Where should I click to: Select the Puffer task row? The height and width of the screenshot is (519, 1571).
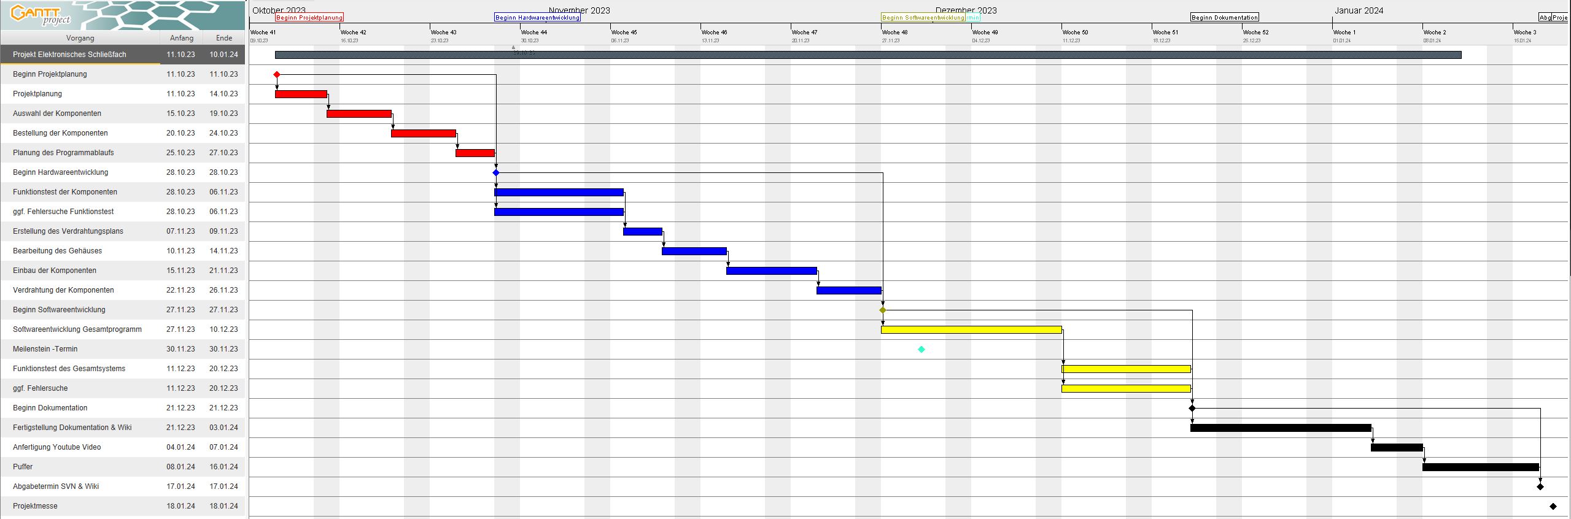[23, 467]
